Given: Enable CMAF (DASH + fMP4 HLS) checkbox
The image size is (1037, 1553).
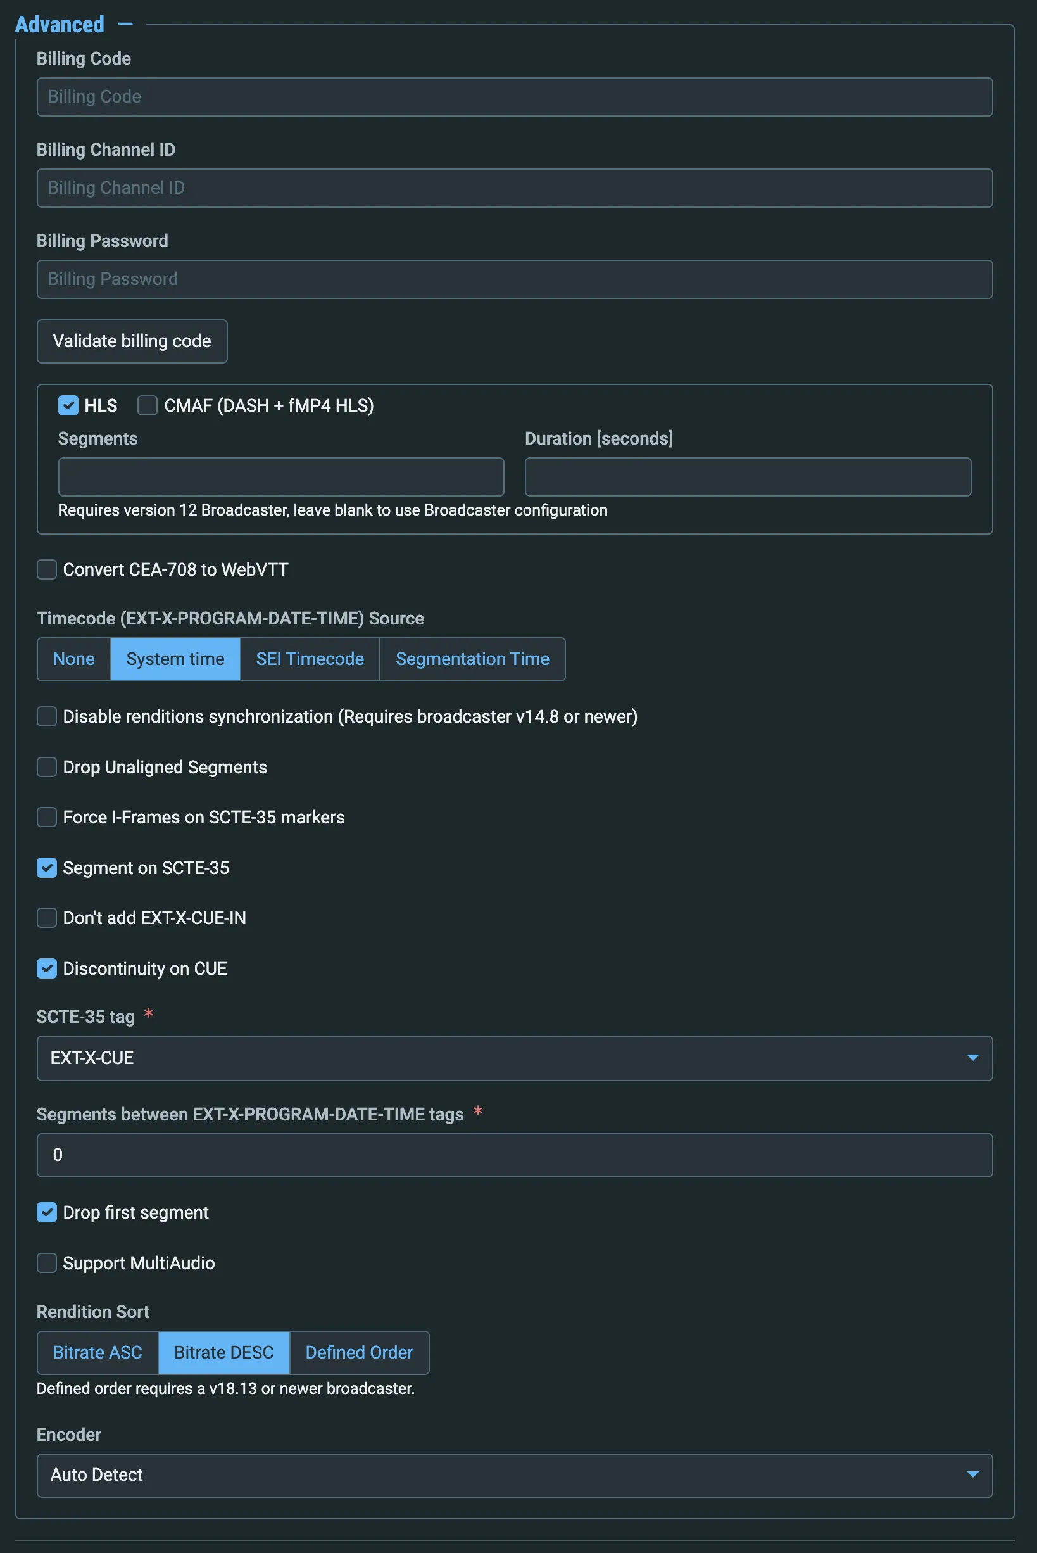Looking at the screenshot, I should click(x=148, y=405).
